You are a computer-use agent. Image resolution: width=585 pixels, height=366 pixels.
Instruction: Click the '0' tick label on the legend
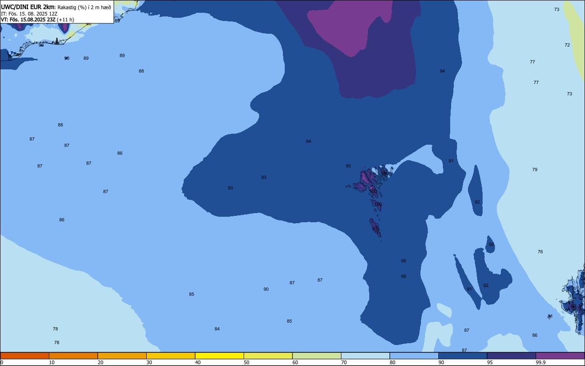2,362
